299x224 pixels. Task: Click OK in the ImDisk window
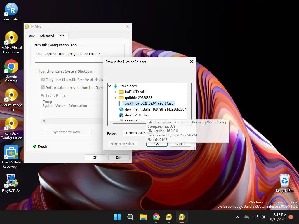pos(95,157)
